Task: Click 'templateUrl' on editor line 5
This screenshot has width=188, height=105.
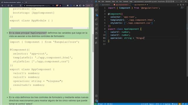Action: [117, 20]
